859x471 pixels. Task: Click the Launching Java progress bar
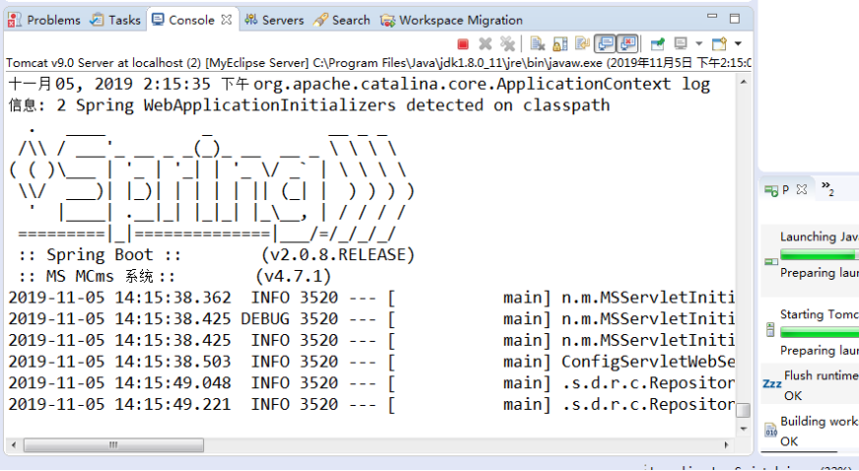pyautogui.click(x=820, y=254)
